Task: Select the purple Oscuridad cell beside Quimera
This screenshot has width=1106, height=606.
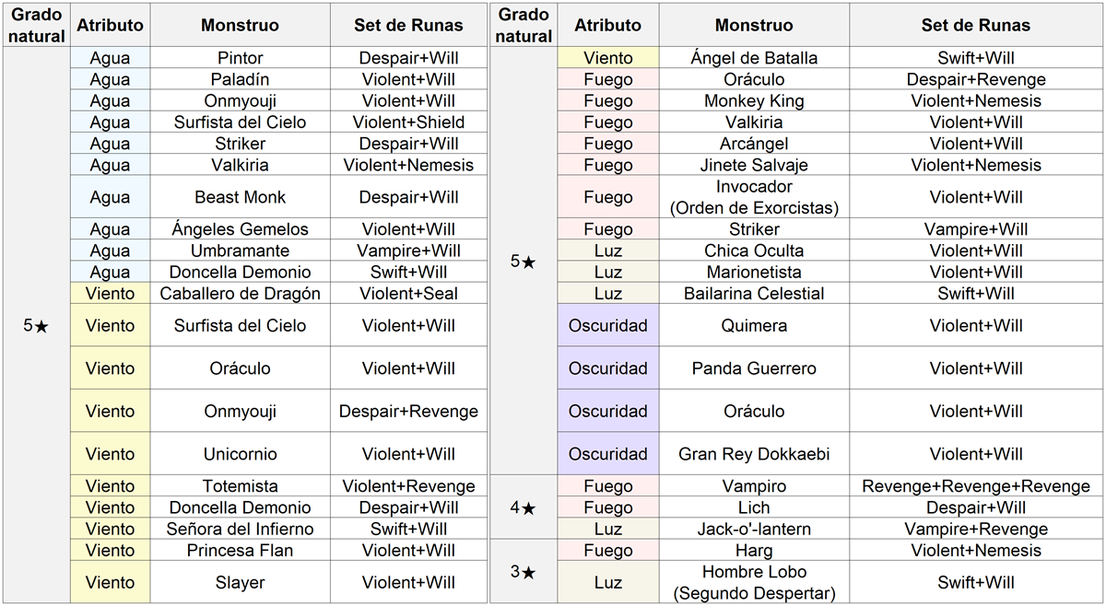Action: tap(608, 325)
